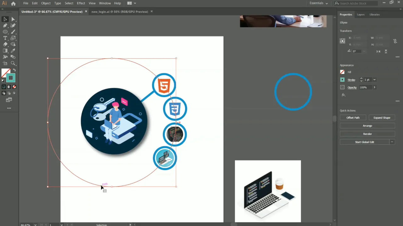The height and width of the screenshot is (226, 403).
Task: Apply the Color mode button
Action: pyautogui.click(x=4, y=87)
